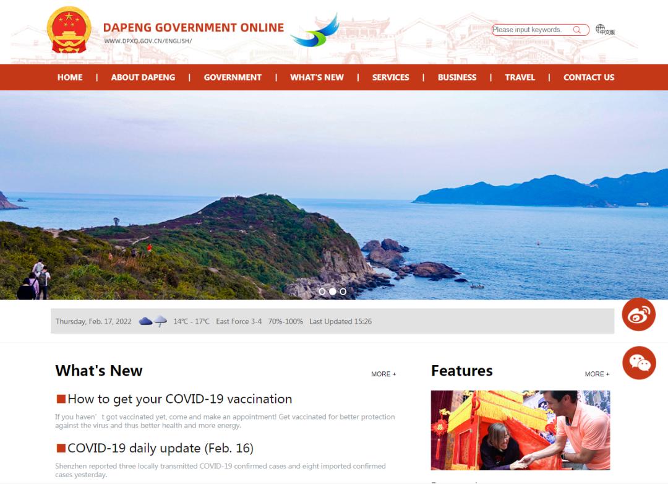Image resolution: width=668 pixels, height=484 pixels.
Task: Expand Features section with MORE +
Action: pos(597,374)
